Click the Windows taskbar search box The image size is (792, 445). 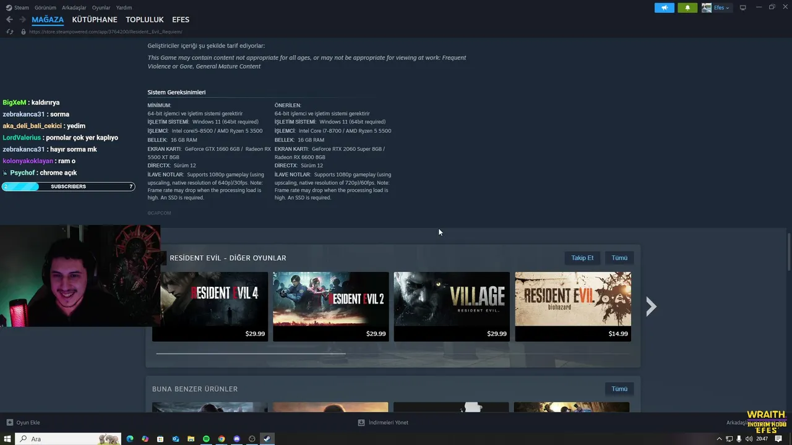(67, 439)
